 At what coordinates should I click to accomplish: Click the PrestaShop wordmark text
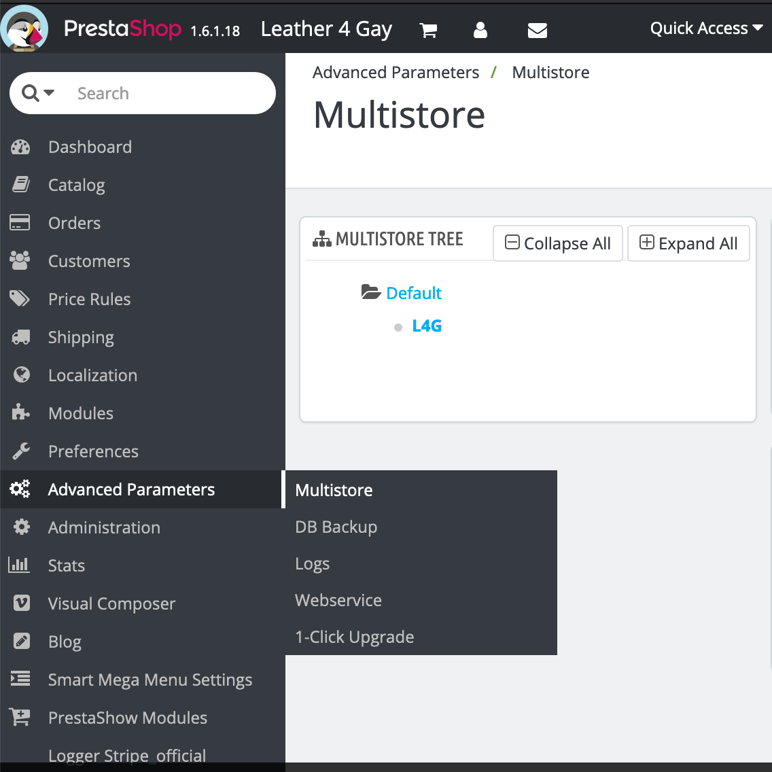pos(122,29)
